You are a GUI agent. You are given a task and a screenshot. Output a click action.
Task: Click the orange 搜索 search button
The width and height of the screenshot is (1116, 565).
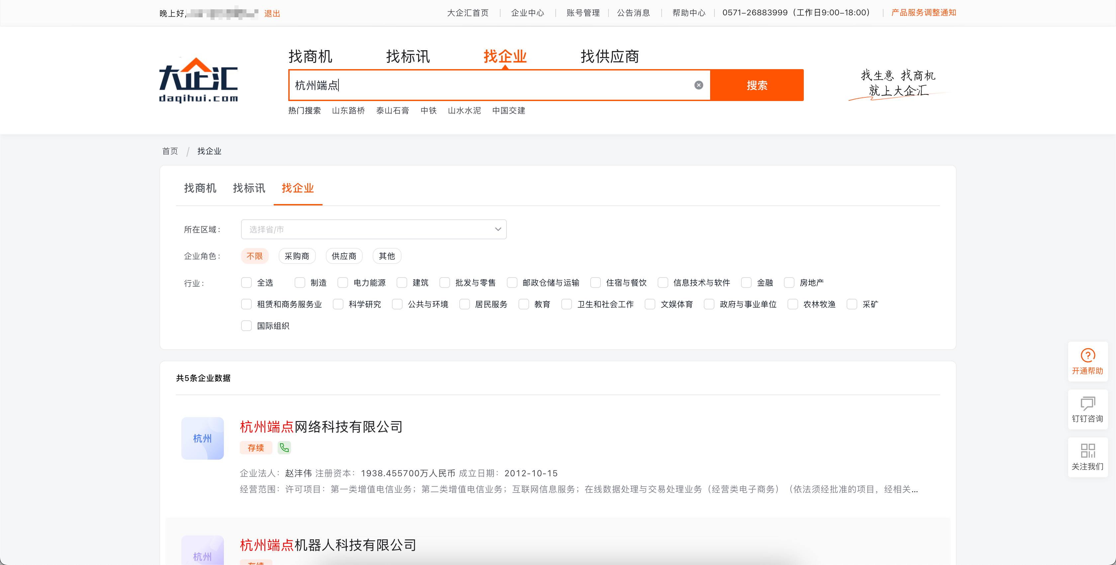tap(757, 85)
